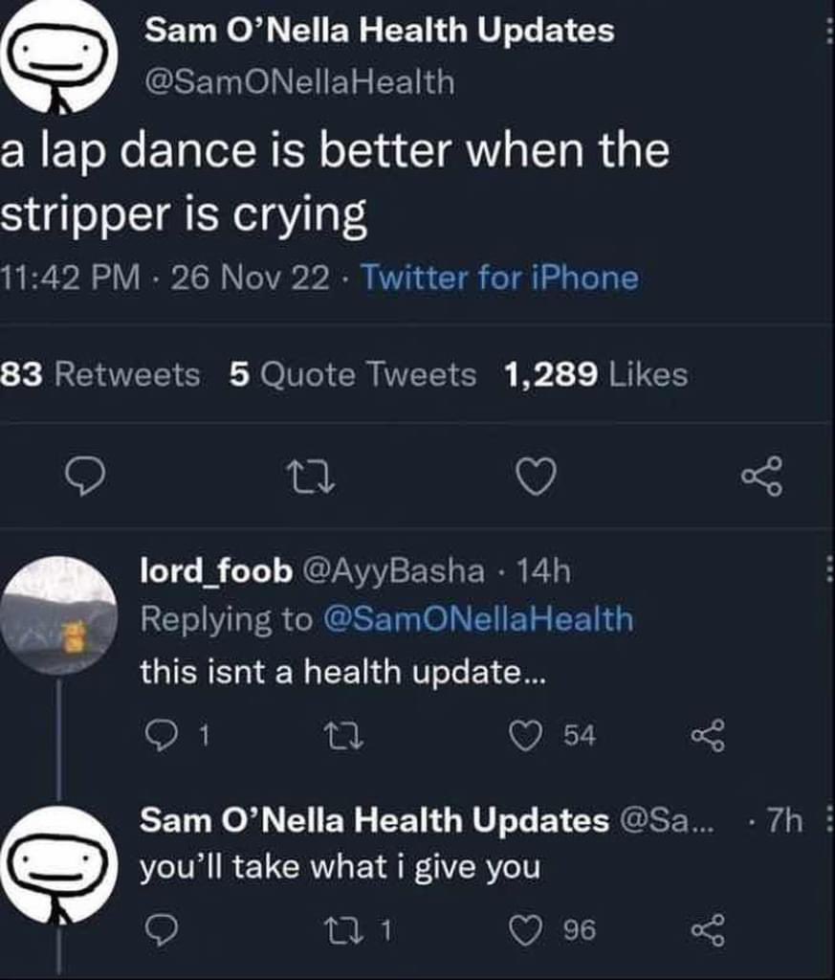The height and width of the screenshot is (980, 835).
Task: Retweet lord_foob's reply
Action: (x=345, y=736)
